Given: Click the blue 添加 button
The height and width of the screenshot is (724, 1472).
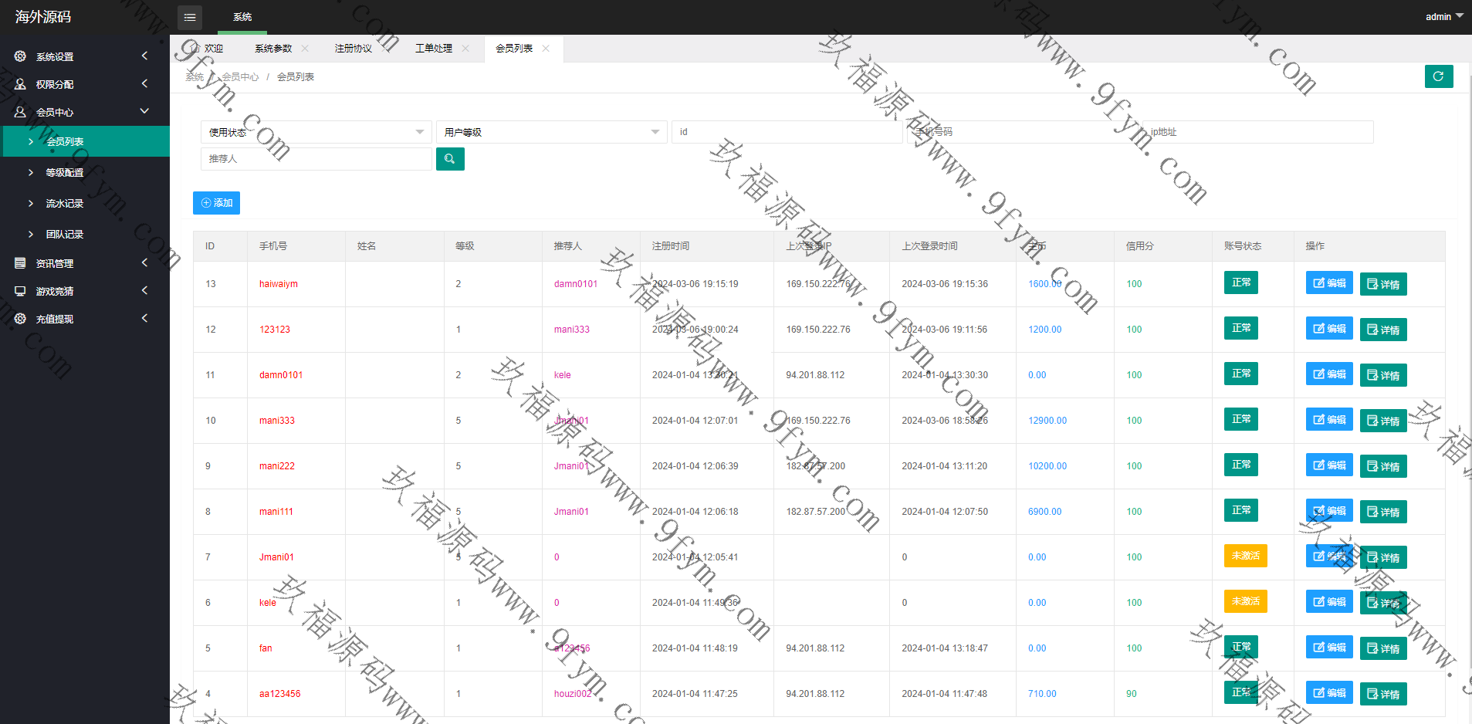Looking at the screenshot, I should (216, 203).
